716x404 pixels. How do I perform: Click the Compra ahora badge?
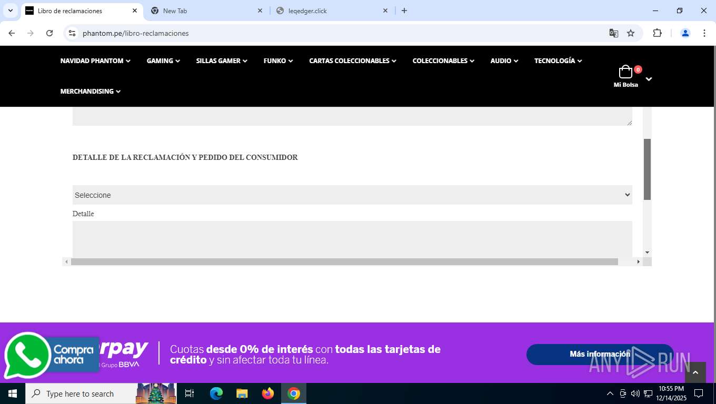tap(73, 355)
